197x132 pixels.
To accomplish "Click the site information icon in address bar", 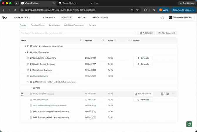I will (22, 10).
